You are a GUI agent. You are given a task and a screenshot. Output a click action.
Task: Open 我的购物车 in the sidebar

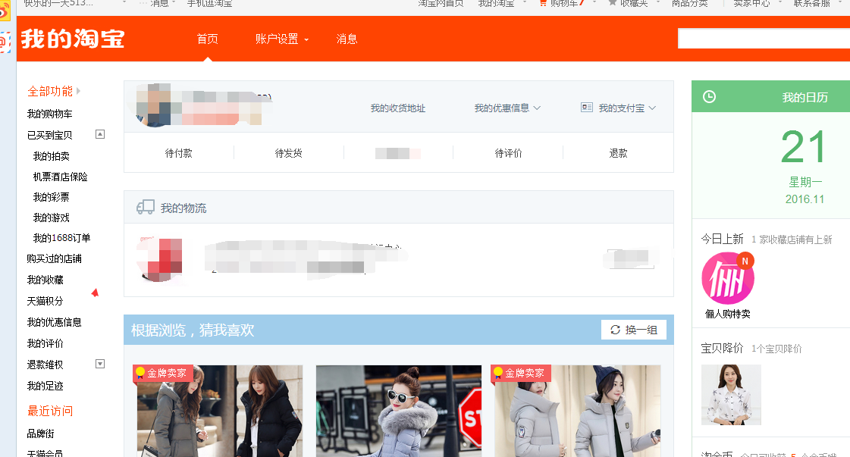49,114
